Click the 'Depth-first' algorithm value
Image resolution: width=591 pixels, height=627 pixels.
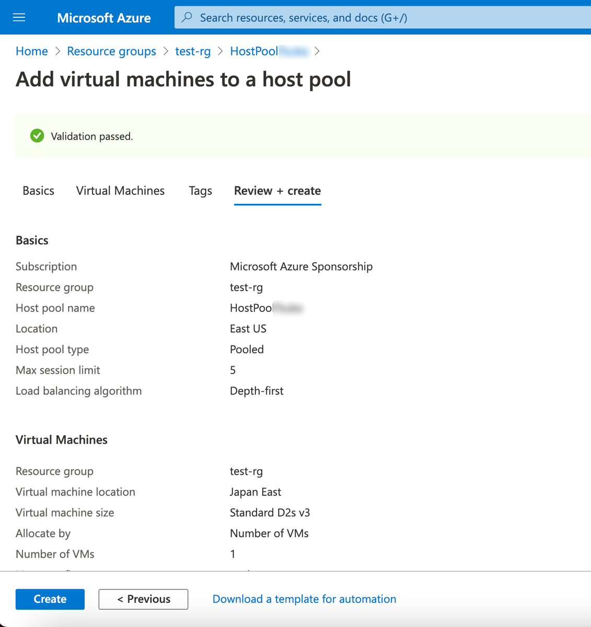(257, 391)
